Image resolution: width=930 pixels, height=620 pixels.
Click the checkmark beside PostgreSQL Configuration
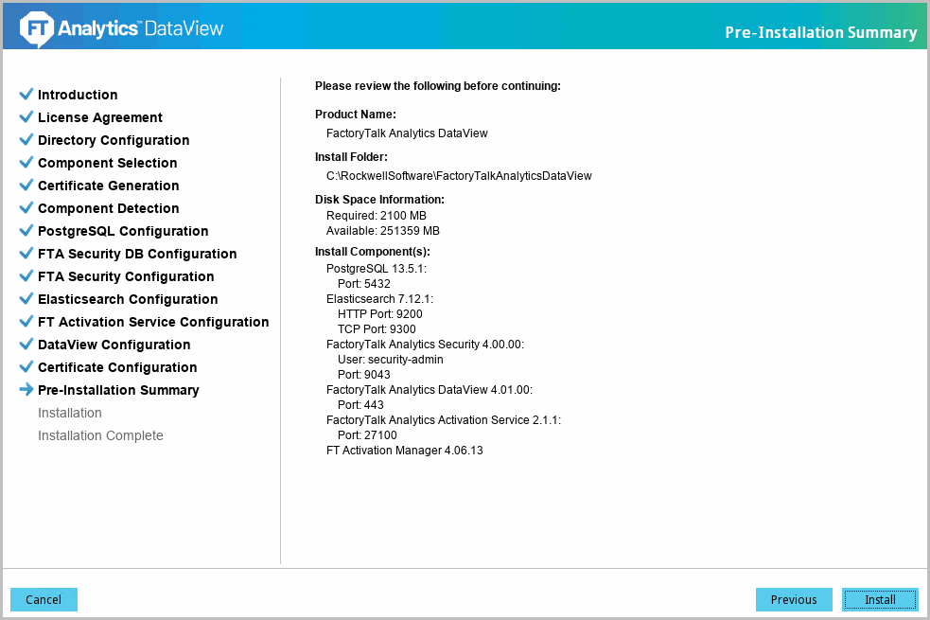pos(26,231)
